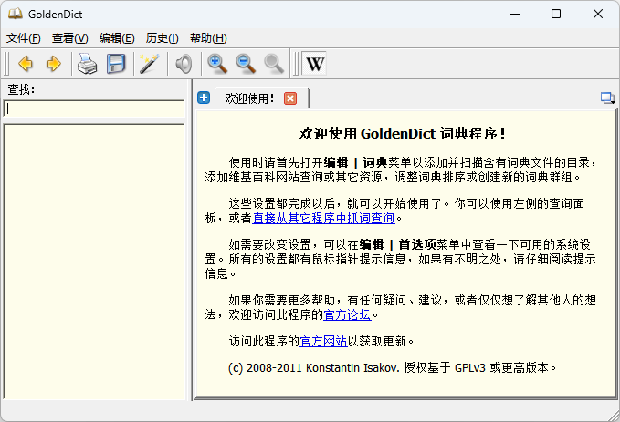Zoom out using the magnifier minus icon

coord(246,64)
